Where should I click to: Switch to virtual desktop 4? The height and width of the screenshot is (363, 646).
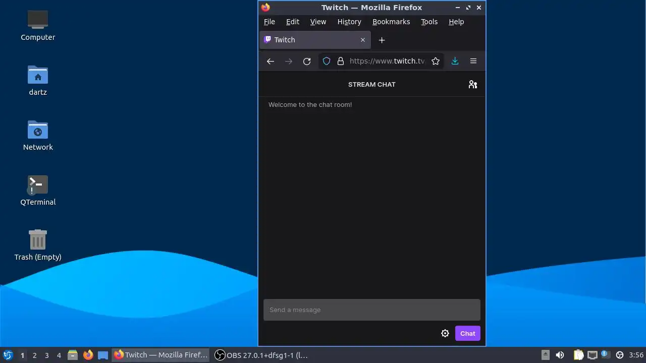coord(59,355)
